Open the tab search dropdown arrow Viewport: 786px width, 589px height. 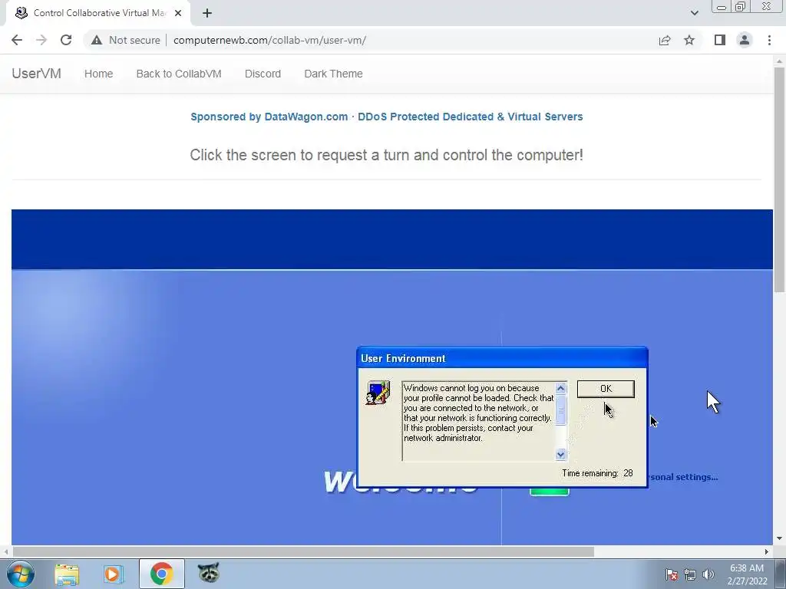point(694,13)
